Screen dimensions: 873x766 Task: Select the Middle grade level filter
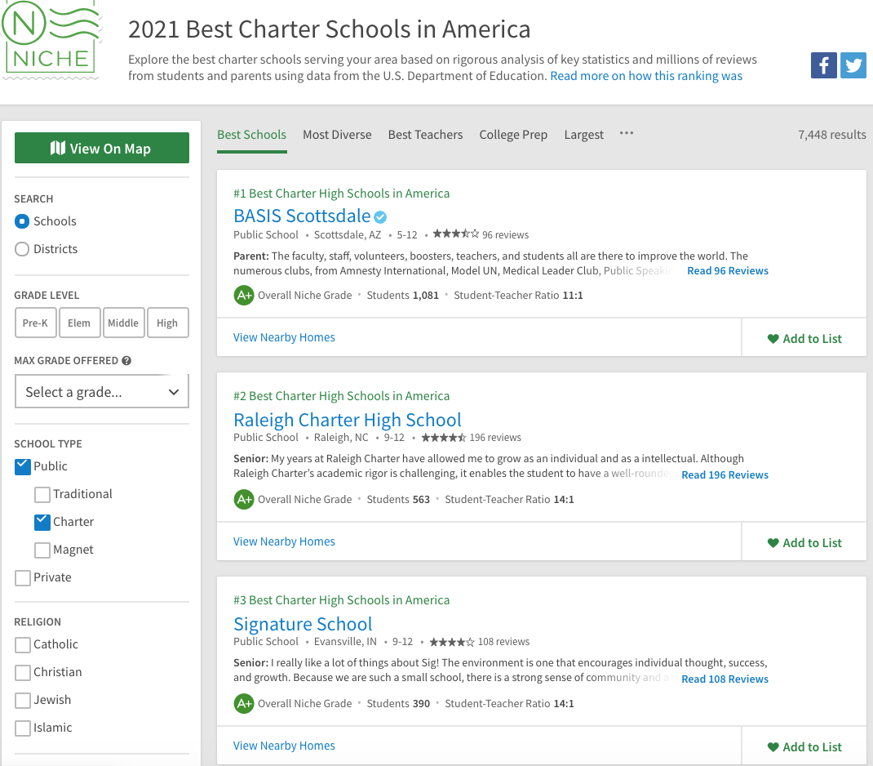123,323
